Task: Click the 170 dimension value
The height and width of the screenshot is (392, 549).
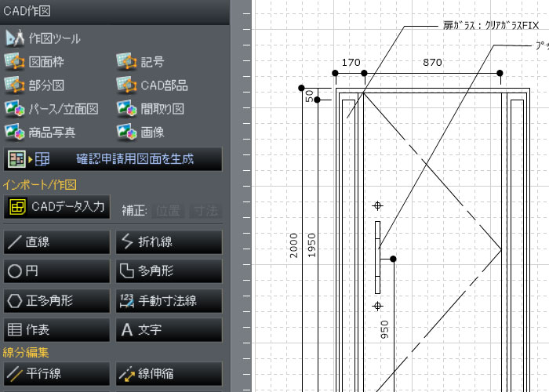Action: (351, 63)
